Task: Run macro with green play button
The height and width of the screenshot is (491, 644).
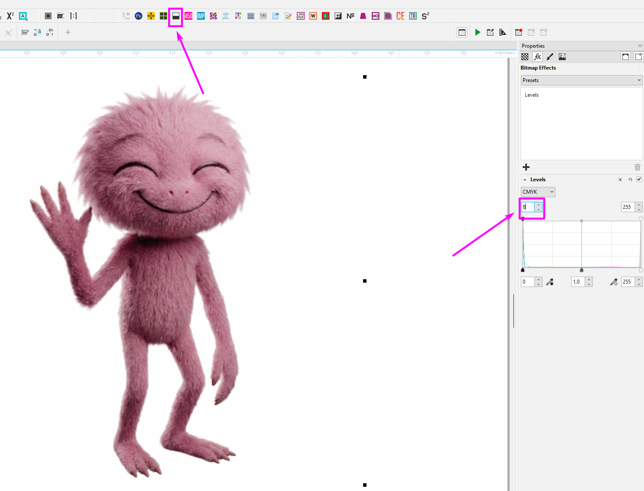Action: click(x=478, y=32)
